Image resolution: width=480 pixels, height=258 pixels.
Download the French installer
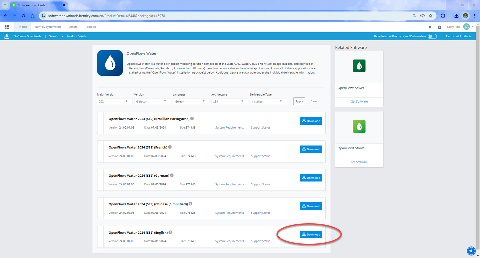coord(311,149)
